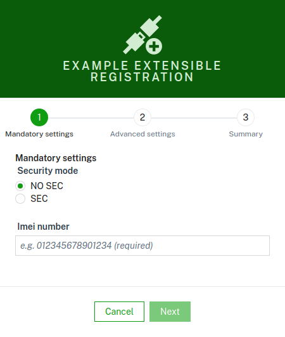Select step 1 green circle
This screenshot has width=285, height=337.
(39, 117)
